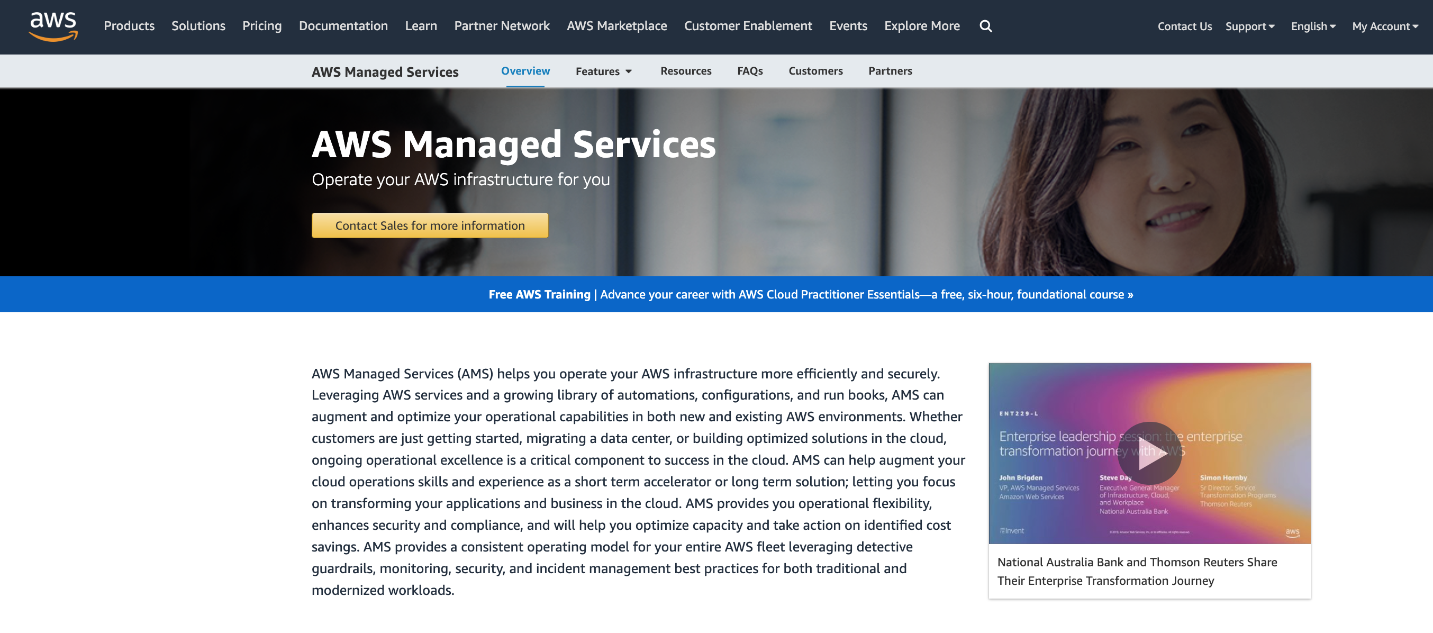Expand the My Account options

1384,25
